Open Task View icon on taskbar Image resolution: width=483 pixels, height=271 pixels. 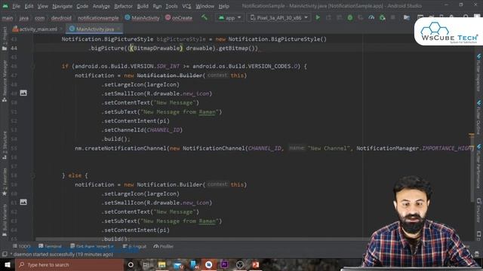coord(146,264)
